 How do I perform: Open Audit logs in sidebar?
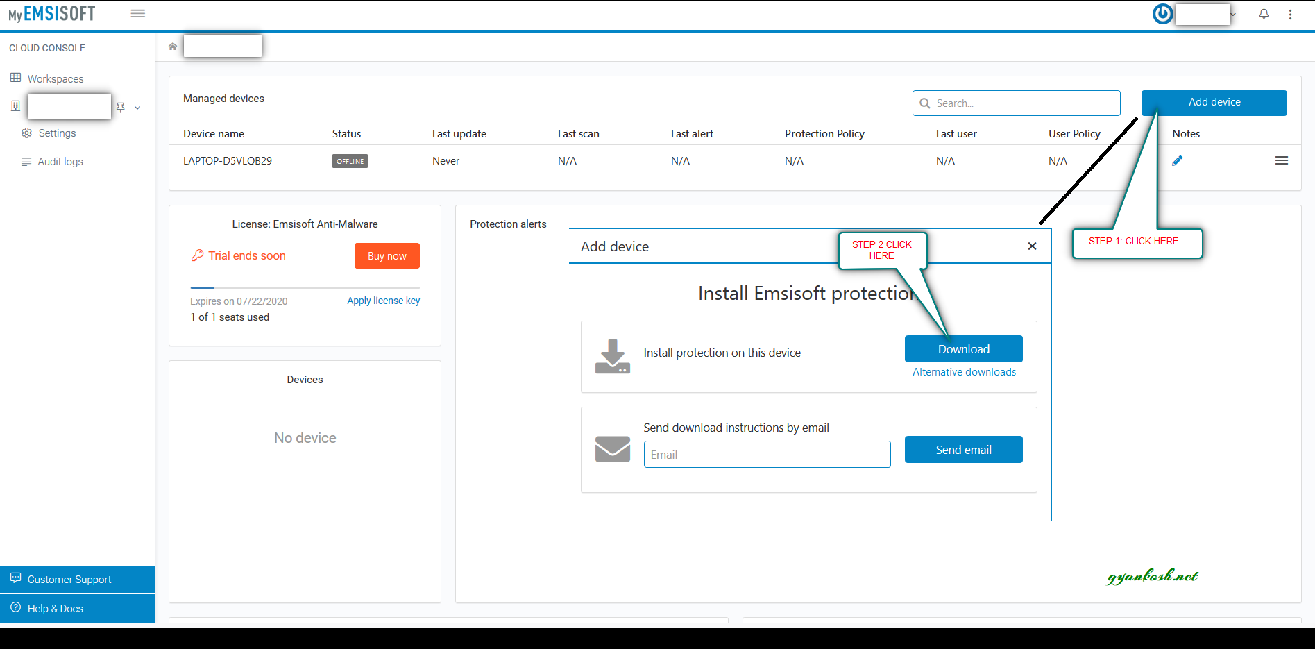coord(60,162)
